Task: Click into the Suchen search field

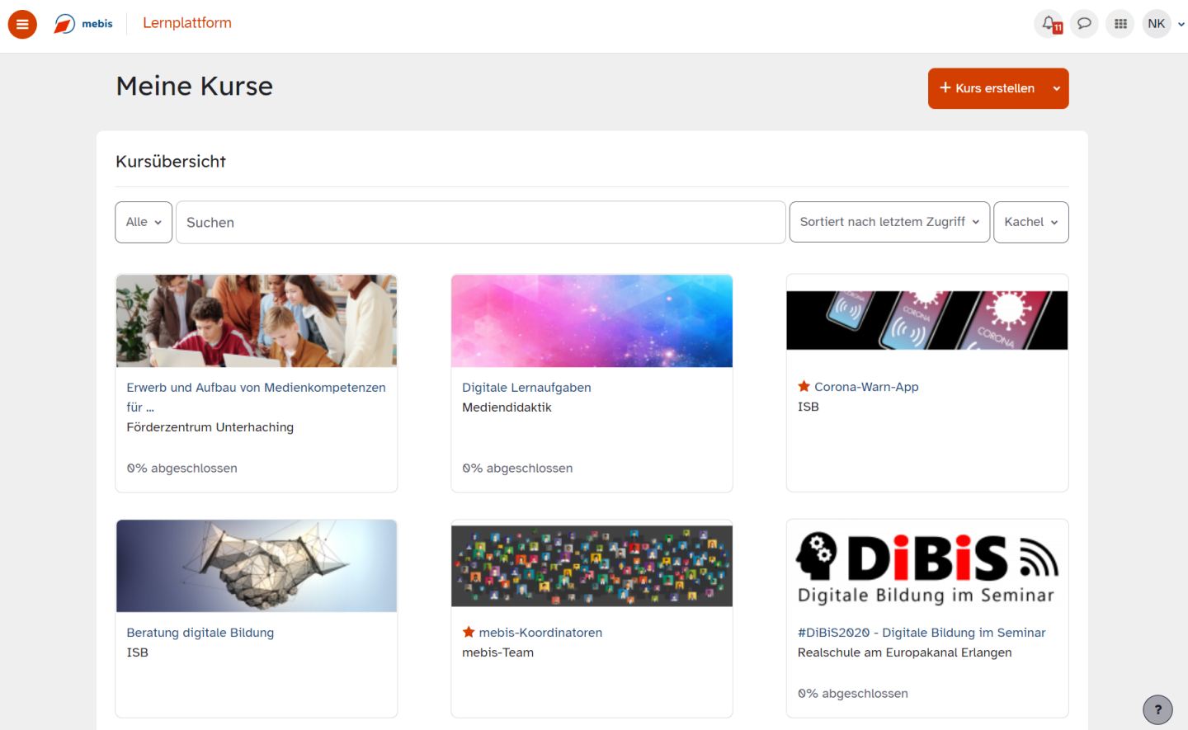Action: [x=480, y=222]
